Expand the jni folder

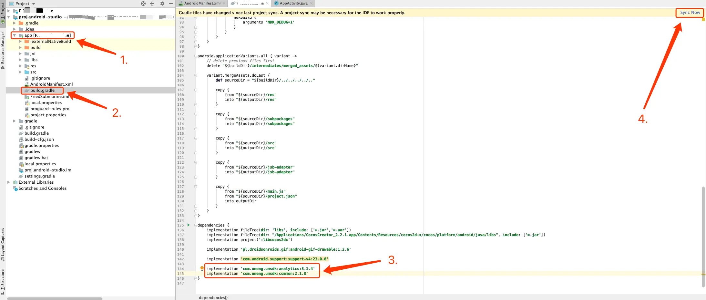(20, 53)
